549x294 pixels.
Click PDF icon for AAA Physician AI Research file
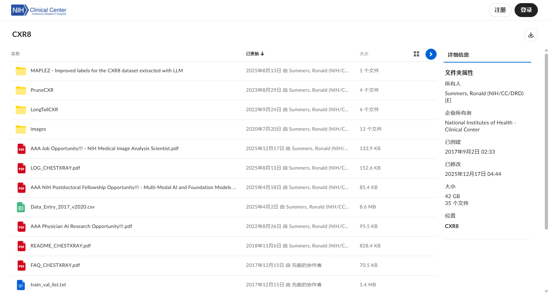[x=21, y=227]
